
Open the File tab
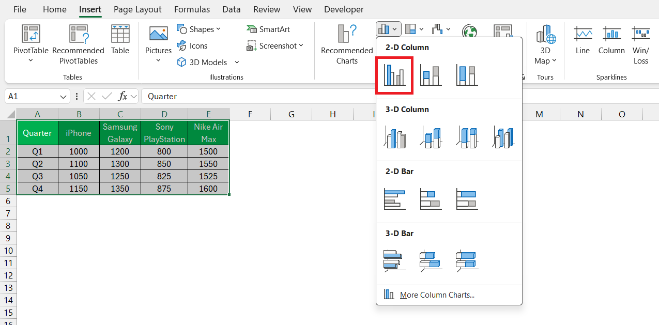(20, 9)
